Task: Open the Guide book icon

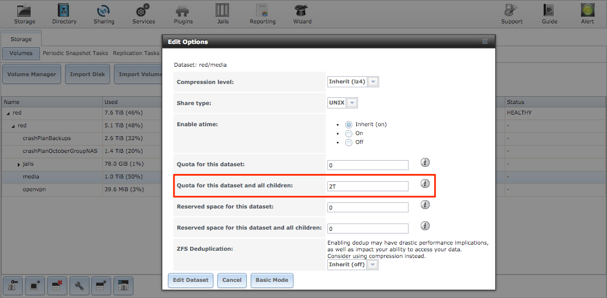Action: [549, 14]
